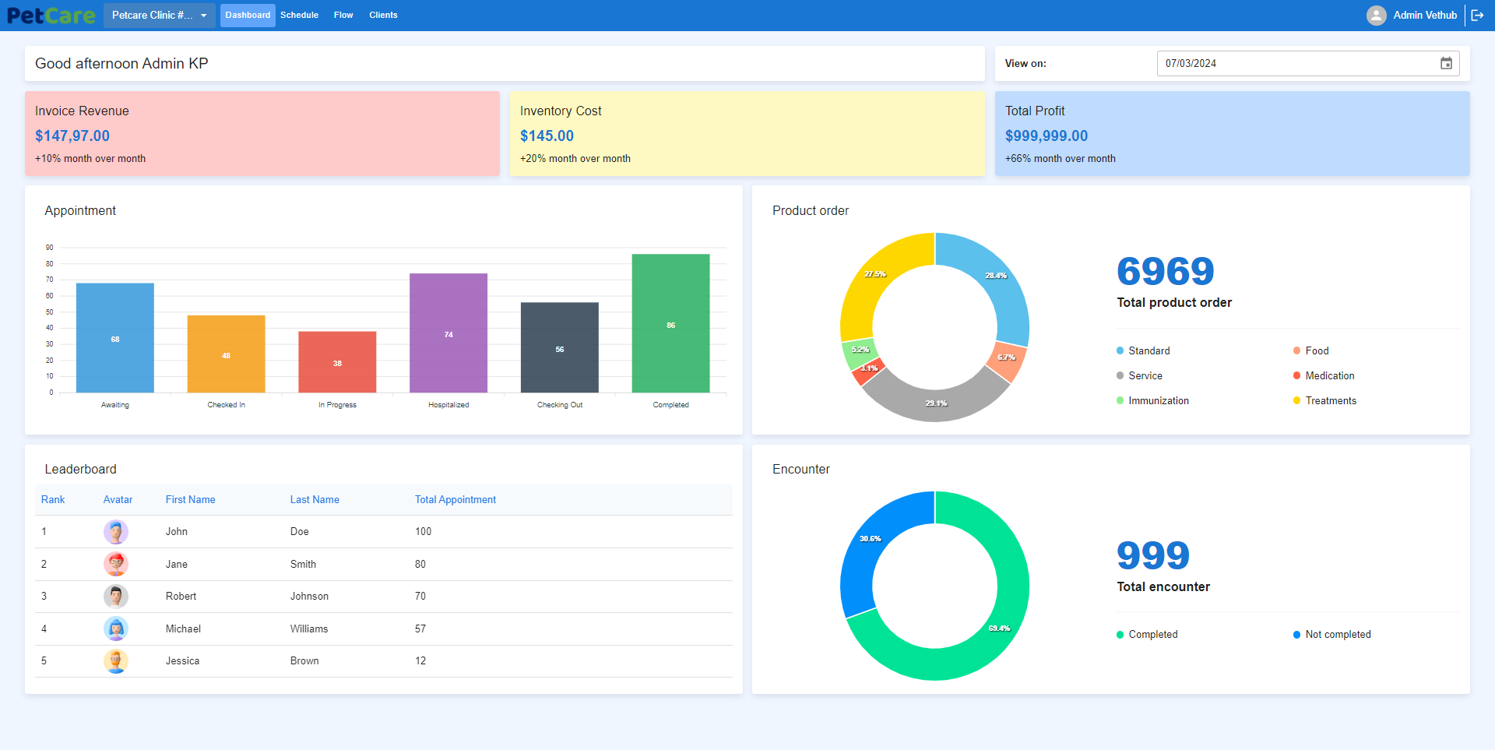
Task: Click the 6.7% orange donut segment
Action: pyautogui.click(x=1007, y=358)
